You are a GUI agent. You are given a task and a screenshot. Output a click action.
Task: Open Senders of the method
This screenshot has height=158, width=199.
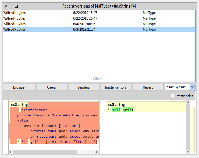coord(83,87)
